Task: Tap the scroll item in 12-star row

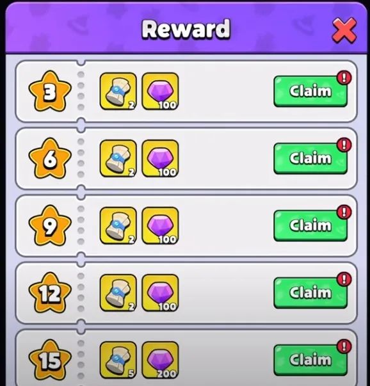Action: click(x=118, y=293)
